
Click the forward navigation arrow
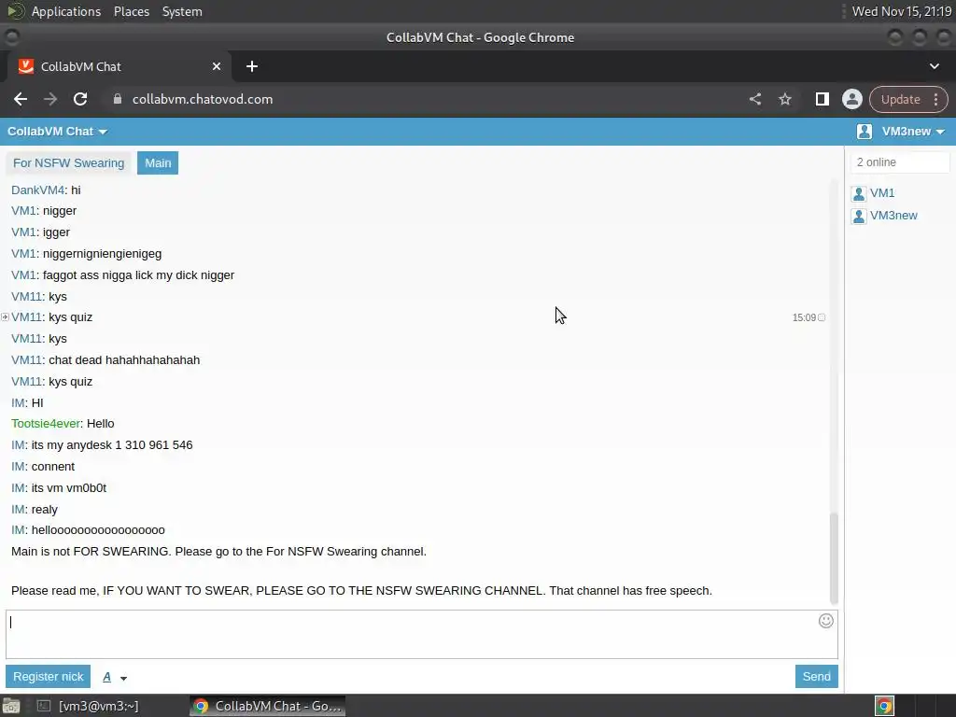pos(50,99)
